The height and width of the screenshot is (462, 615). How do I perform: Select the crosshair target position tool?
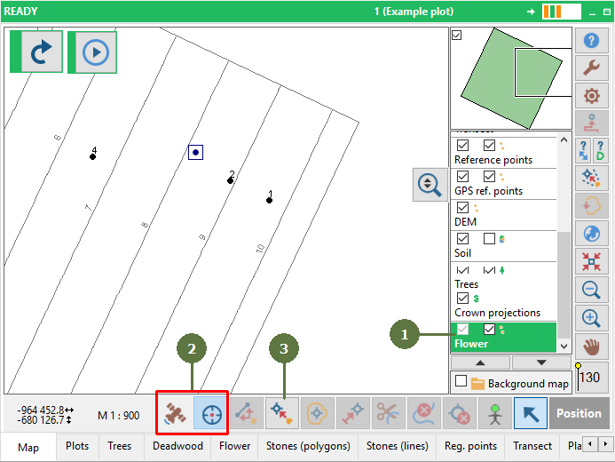click(x=211, y=413)
